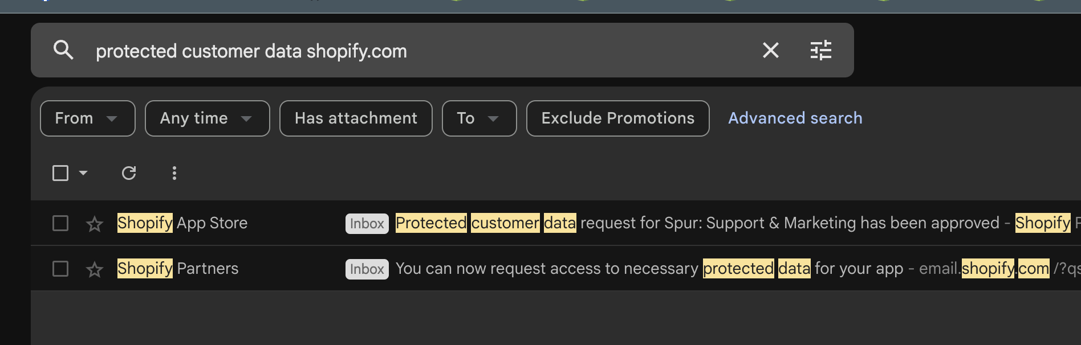Expand the To filter dropdown
Image resolution: width=1081 pixels, height=345 pixels.
(479, 118)
